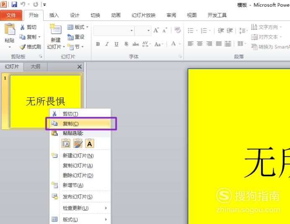The image size is (290, 224).
Task: Open the Clipboard group dialog launcher
Action: click(x=41, y=56)
